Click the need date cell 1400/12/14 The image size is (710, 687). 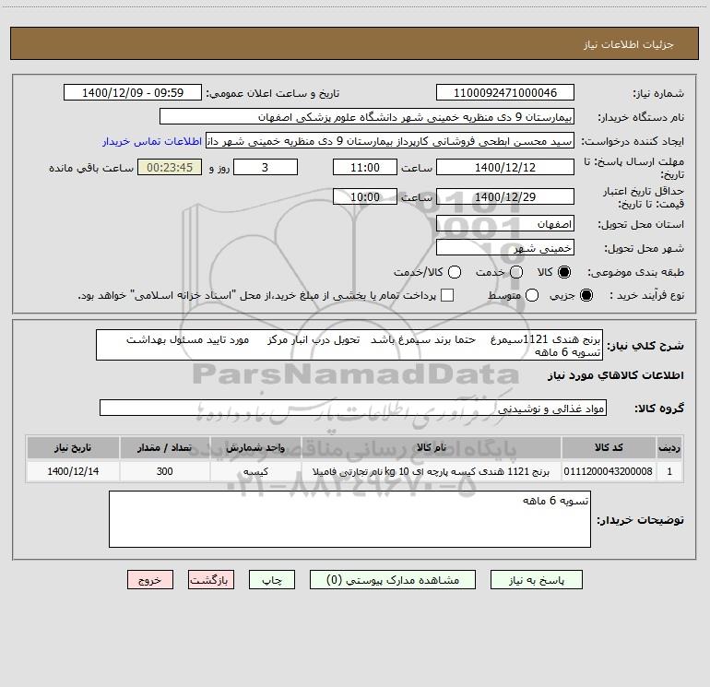pyautogui.click(x=73, y=471)
